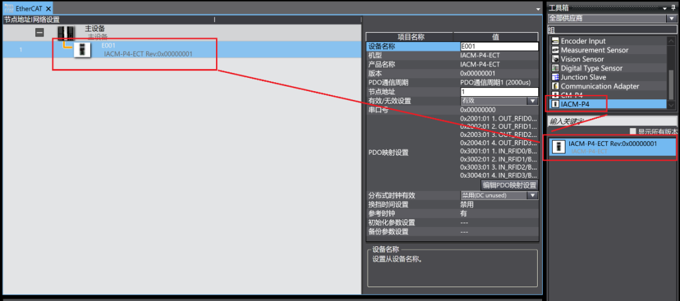Select the Measurement Sensor group icon
The height and width of the screenshot is (301, 680).
555,50
